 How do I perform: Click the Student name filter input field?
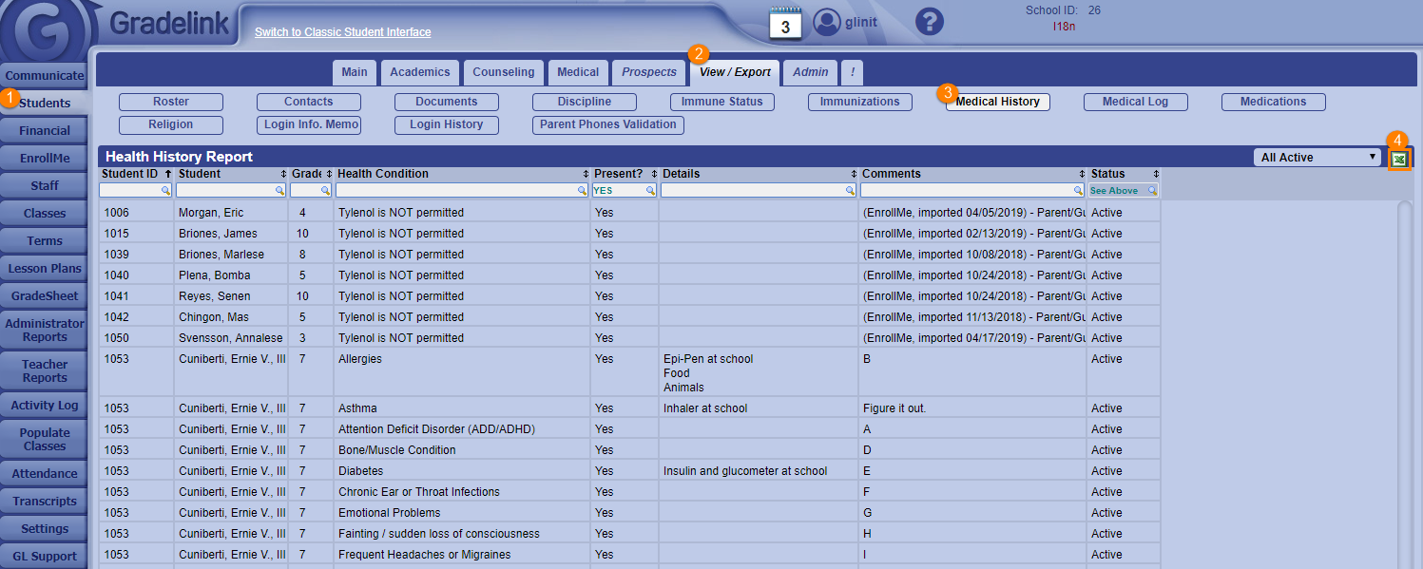tap(226, 191)
